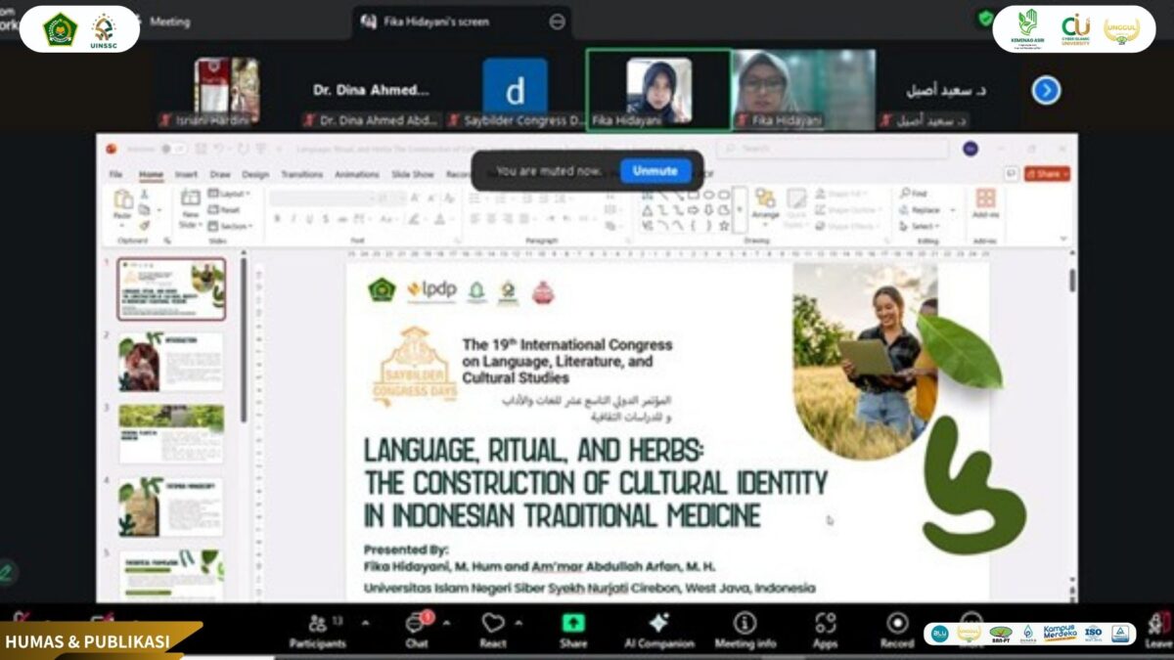Viewport: 1174px width, 660px height.
Task: Open the Insert ribbon tab
Action: pyautogui.click(x=186, y=174)
